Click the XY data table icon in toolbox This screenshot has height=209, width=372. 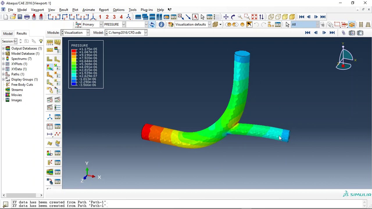point(50,126)
